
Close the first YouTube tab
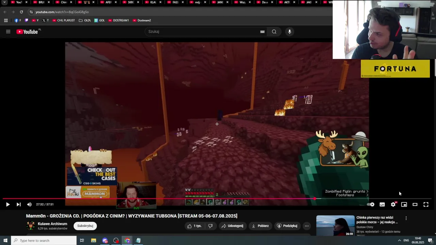[x=26, y=2]
